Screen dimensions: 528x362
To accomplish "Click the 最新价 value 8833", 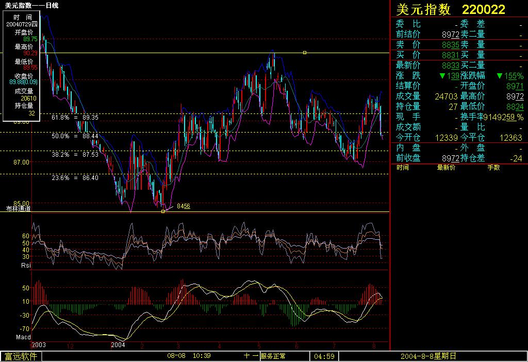I will pyautogui.click(x=450, y=65).
